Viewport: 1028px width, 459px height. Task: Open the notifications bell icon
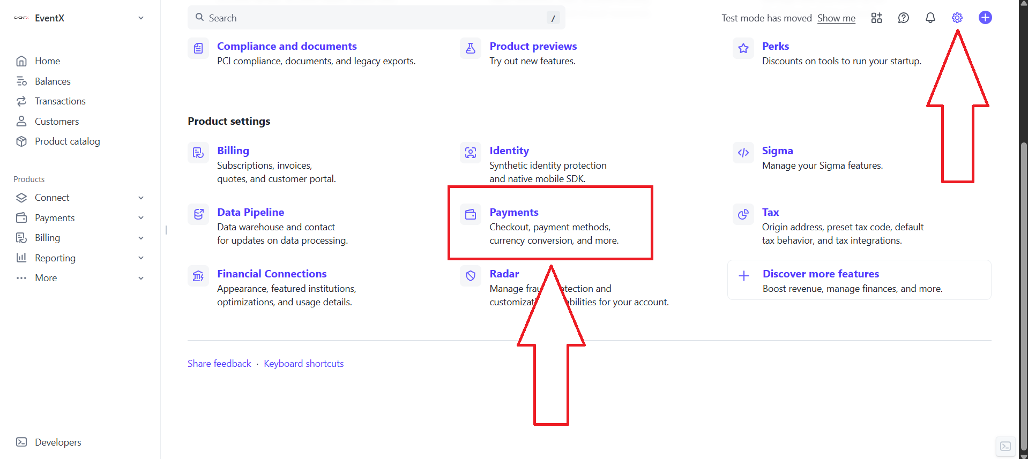(x=930, y=18)
